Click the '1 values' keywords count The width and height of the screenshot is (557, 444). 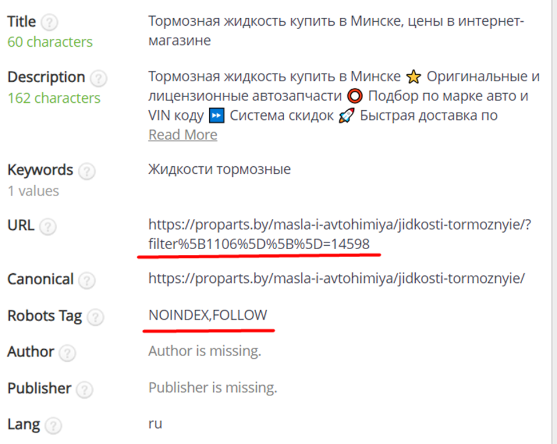[x=33, y=191]
